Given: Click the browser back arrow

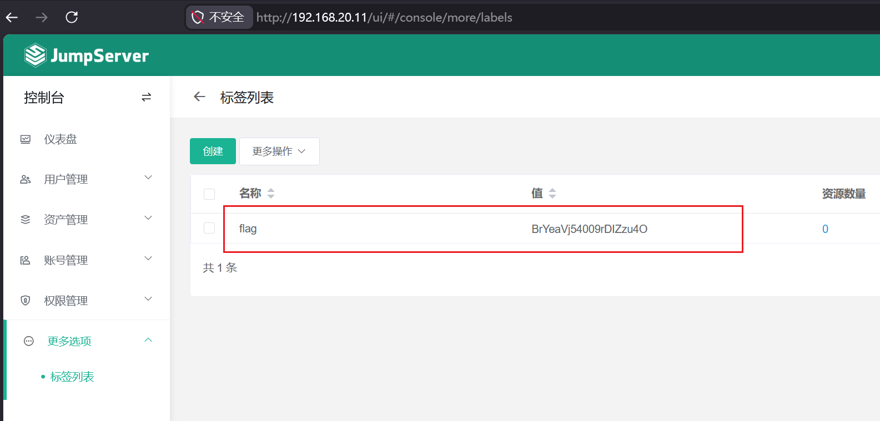Looking at the screenshot, I should 12,17.
